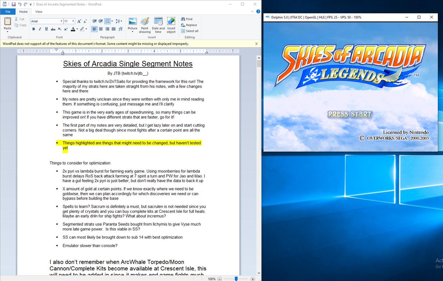Dismiss the yellow format warning bar
Screen dimensions: 443x281
(257, 43)
